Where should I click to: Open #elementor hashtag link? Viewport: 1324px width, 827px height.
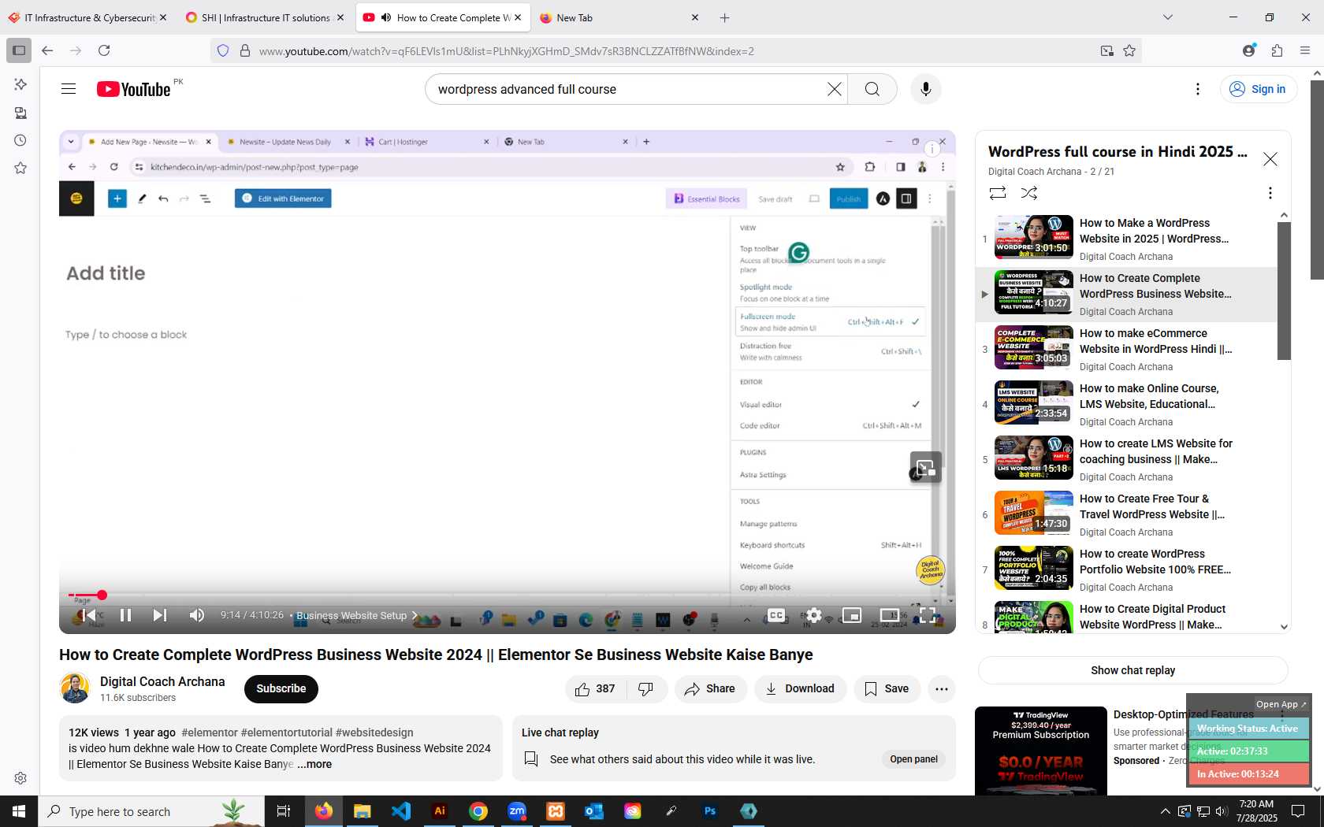(x=210, y=732)
